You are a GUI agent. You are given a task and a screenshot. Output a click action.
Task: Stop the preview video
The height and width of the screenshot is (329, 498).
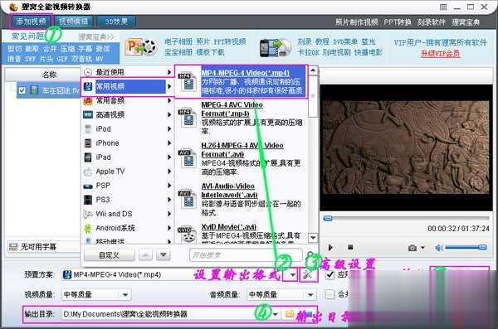350,247
